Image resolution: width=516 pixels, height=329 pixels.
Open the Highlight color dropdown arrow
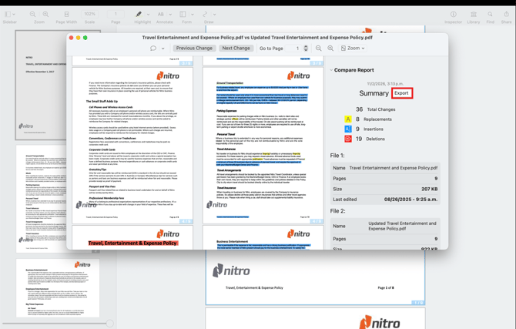tap(148, 15)
